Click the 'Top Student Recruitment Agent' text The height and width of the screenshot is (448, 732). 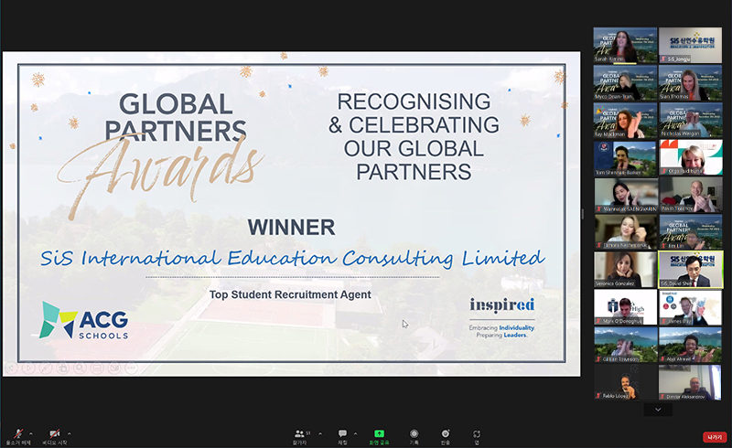(290, 294)
